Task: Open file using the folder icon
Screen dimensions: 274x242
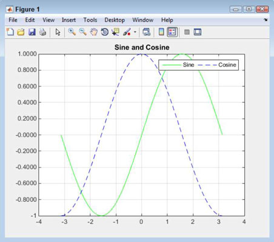Action: (x=21, y=32)
